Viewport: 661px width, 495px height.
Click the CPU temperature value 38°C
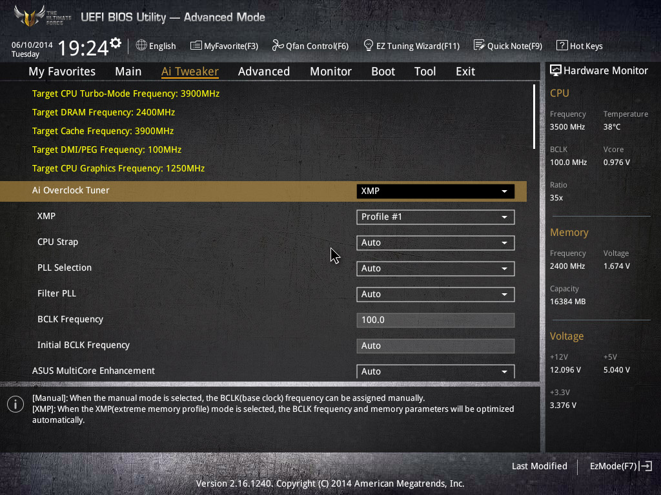click(x=612, y=127)
